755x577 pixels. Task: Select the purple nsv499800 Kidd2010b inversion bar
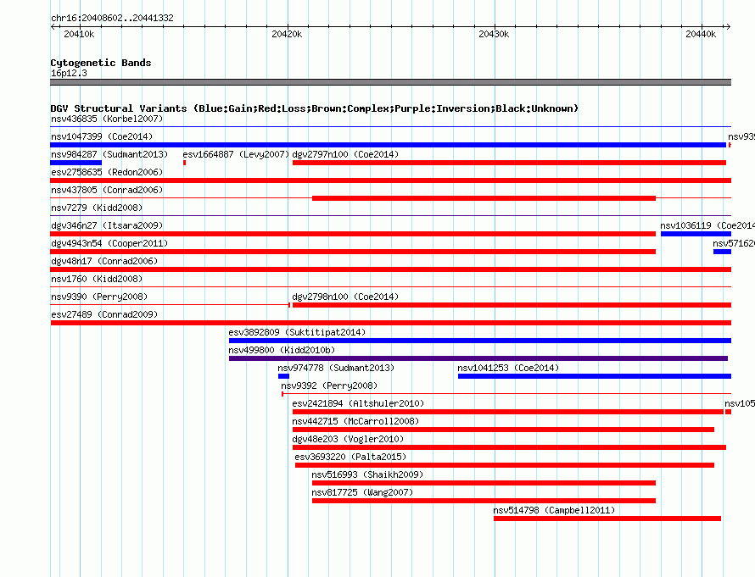(478, 358)
